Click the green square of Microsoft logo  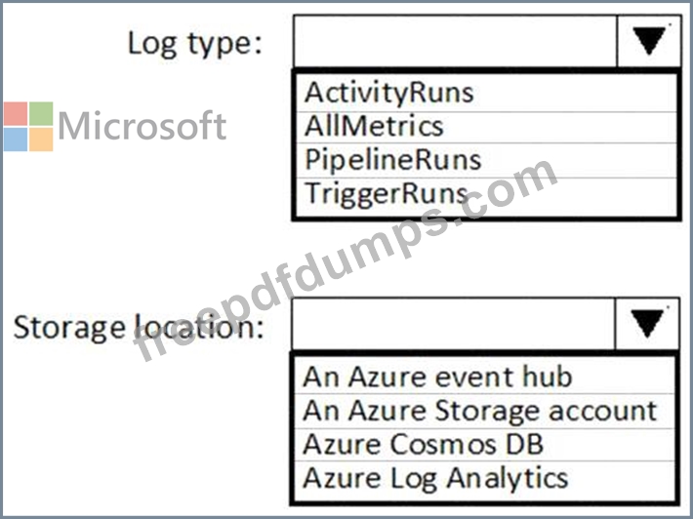41,113
